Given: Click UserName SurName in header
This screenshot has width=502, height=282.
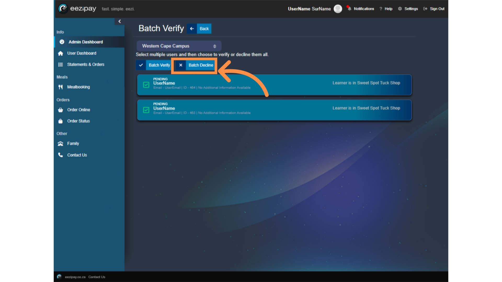Looking at the screenshot, I should click(x=309, y=9).
